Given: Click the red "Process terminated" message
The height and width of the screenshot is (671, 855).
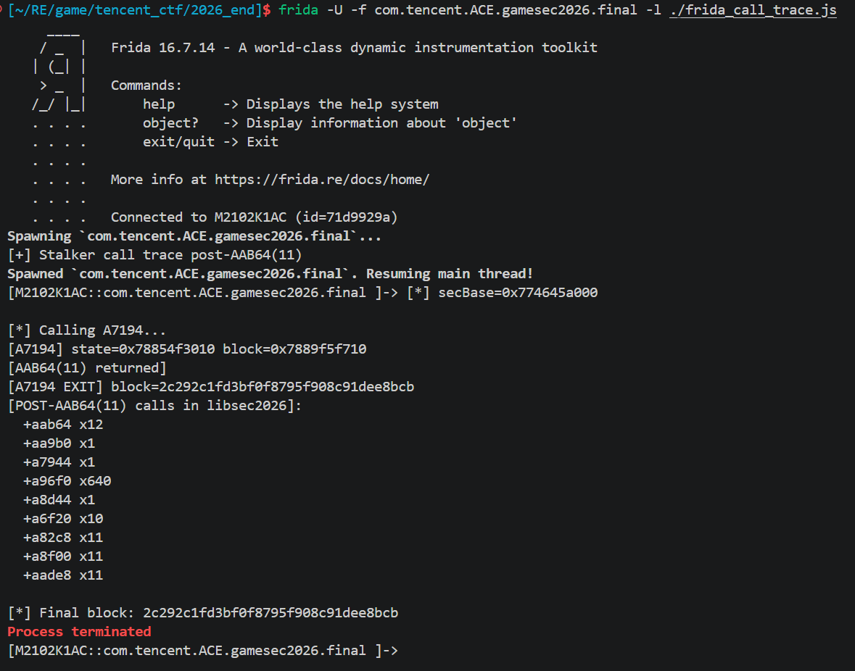Looking at the screenshot, I should [79, 632].
